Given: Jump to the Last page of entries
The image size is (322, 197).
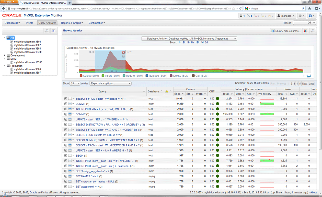Looking at the screenshot, I should click(311, 84).
